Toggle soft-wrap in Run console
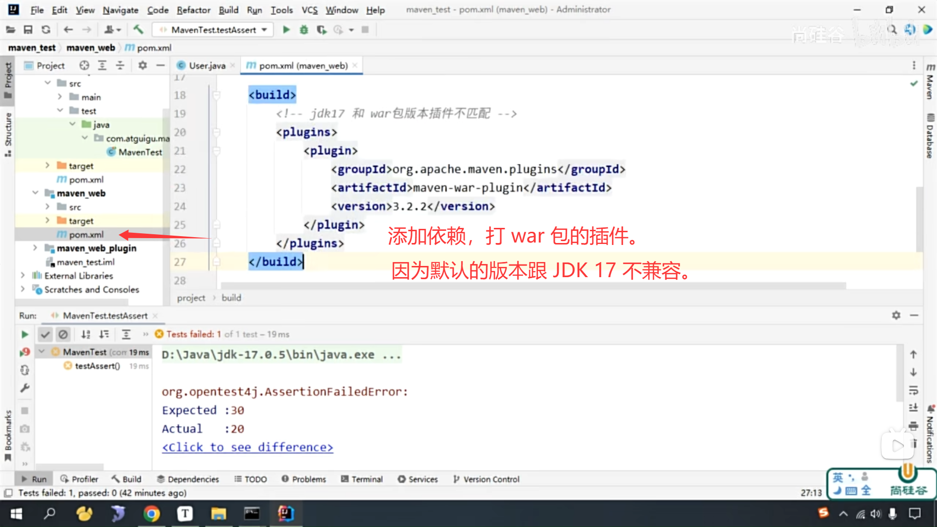 pos(914,390)
